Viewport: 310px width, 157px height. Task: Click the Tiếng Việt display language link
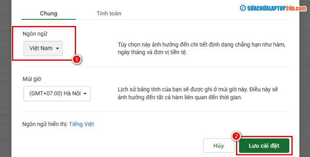coord(81,124)
